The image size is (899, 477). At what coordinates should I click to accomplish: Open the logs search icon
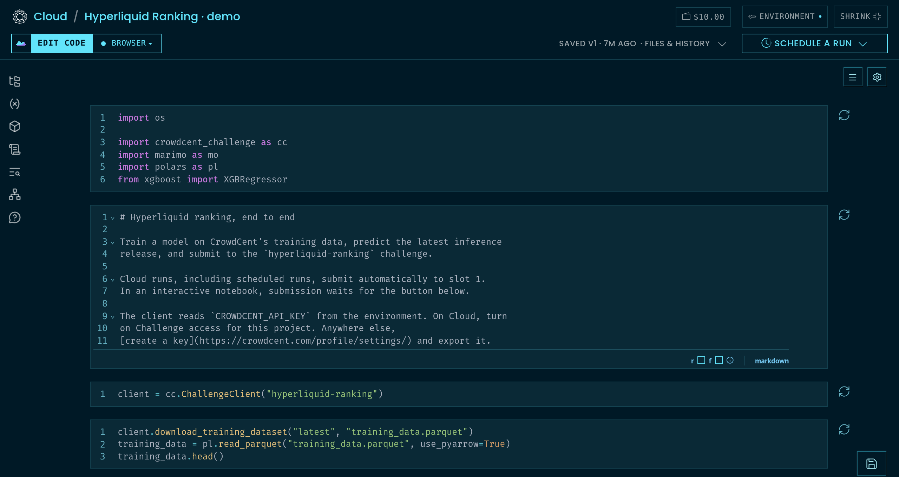pyautogui.click(x=15, y=172)
